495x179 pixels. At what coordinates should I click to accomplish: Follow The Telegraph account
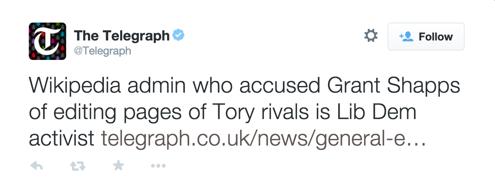point(426,37)
